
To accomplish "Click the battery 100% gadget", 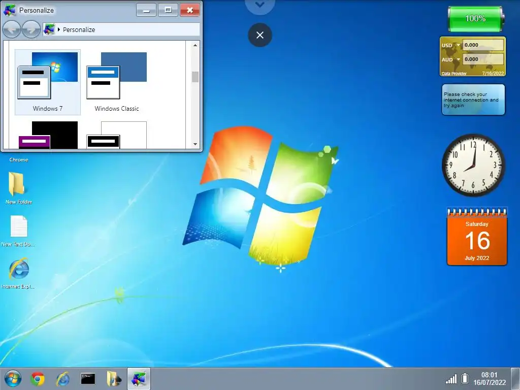I will click(475, 19).
